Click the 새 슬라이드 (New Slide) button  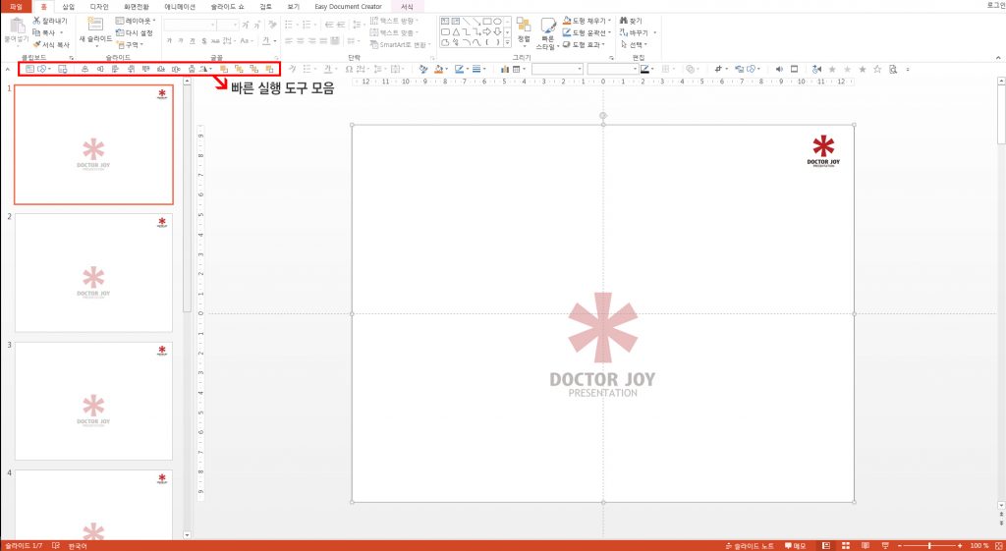click(x=95, y=31)
